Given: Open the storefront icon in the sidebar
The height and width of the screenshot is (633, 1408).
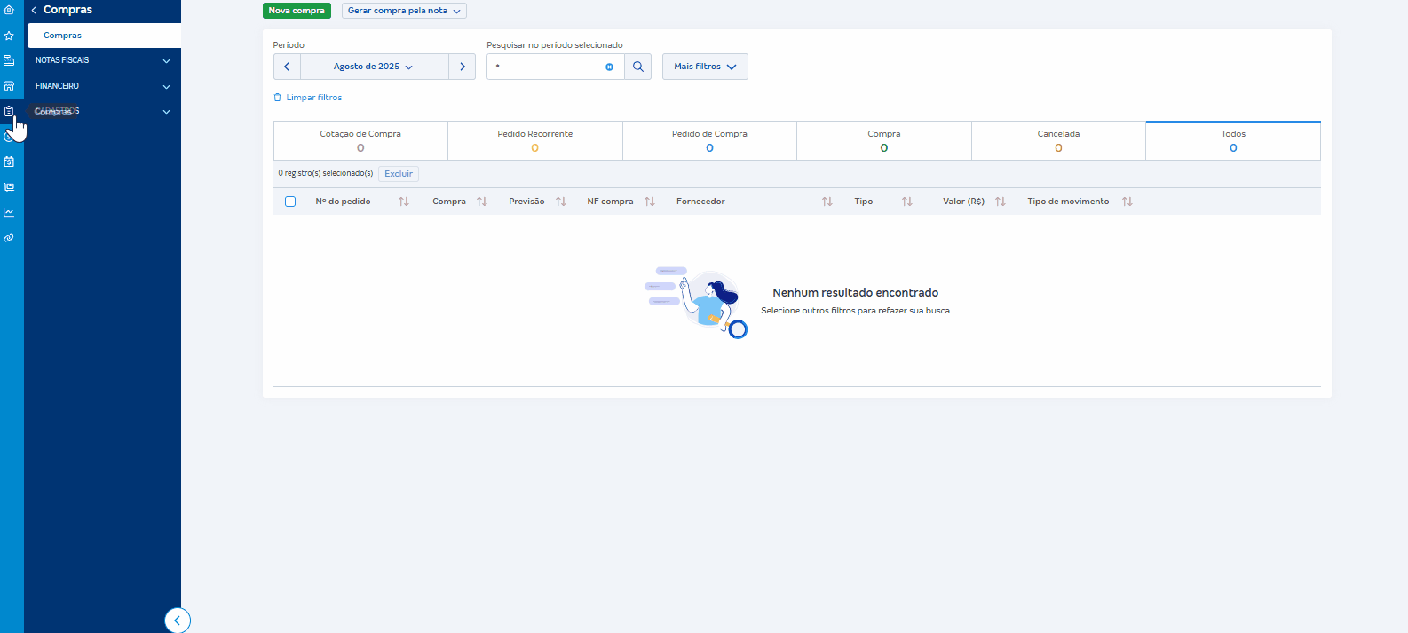Looking at the screenshot, I should point(9,86).
